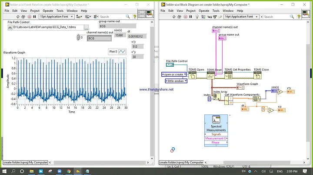Select group name out terminal

pyautogui.click(x=222, y=38)
